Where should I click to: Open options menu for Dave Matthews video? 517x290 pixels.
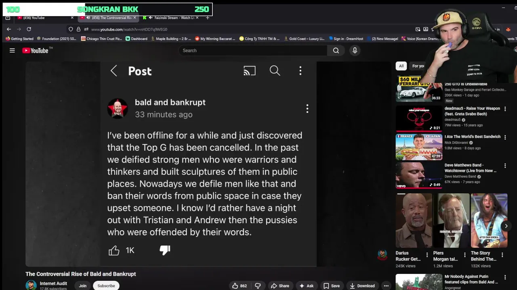(x=505, y=166)
